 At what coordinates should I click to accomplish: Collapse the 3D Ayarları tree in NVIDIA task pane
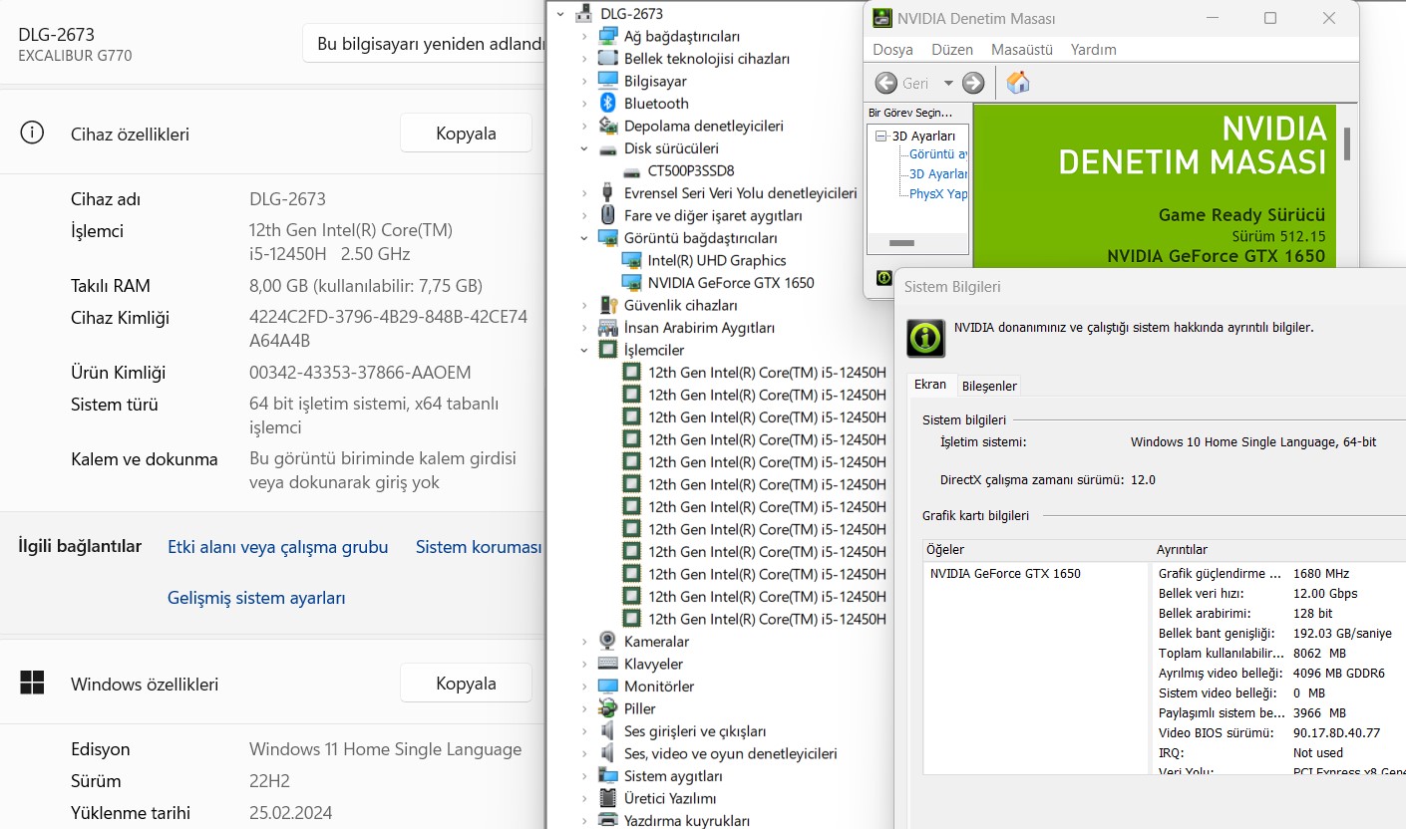click(881, 137)
